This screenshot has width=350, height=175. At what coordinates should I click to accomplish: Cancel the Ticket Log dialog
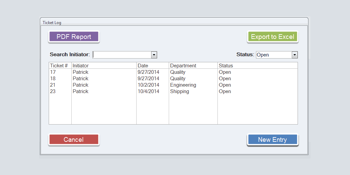[74, 139]
